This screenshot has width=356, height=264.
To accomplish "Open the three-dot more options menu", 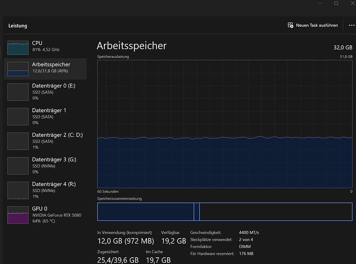I will (x=351, y=25).
